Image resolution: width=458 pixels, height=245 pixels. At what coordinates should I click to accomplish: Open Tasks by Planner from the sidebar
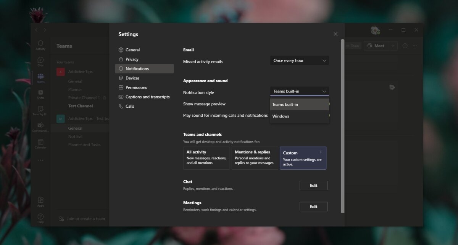40,111
